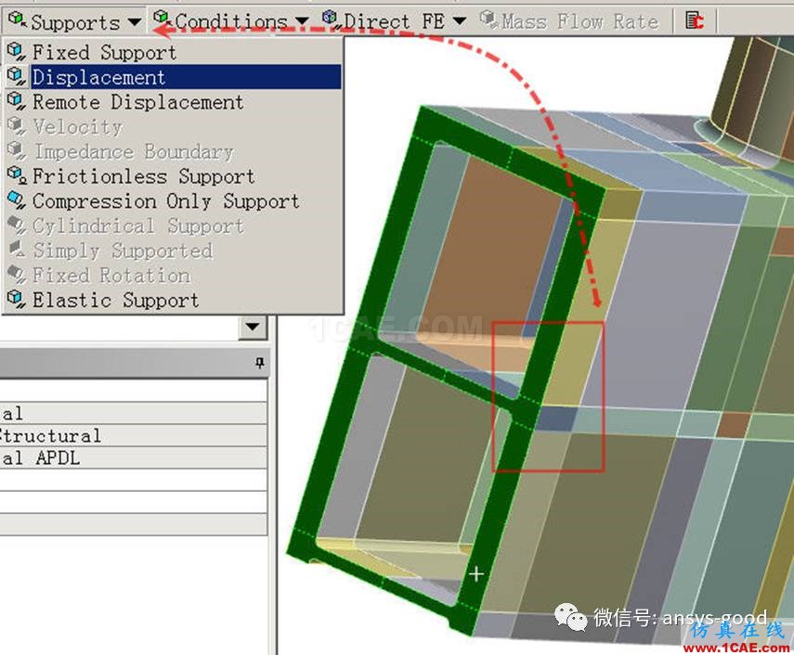Click the greyed Cylindrical Support icon

[x=16, y=225]
